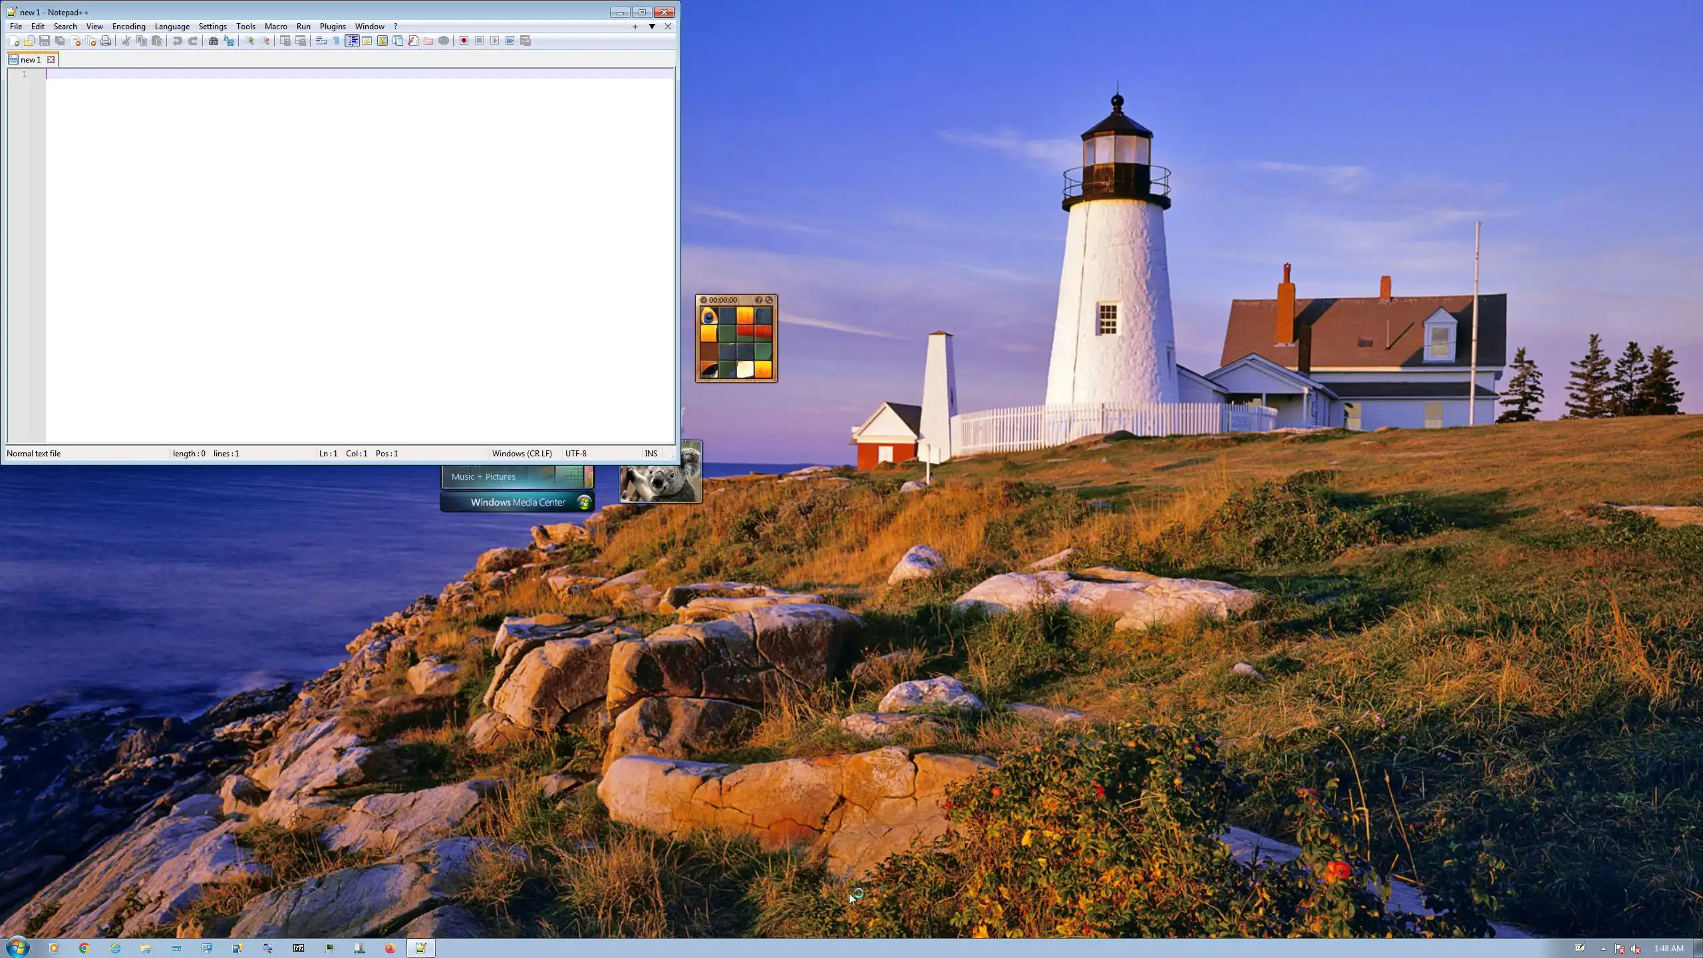Click the Print toolbar icon
Screen dimensions: 1703x958
(106, 41)
